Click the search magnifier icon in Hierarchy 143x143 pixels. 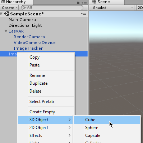(24, 8)
